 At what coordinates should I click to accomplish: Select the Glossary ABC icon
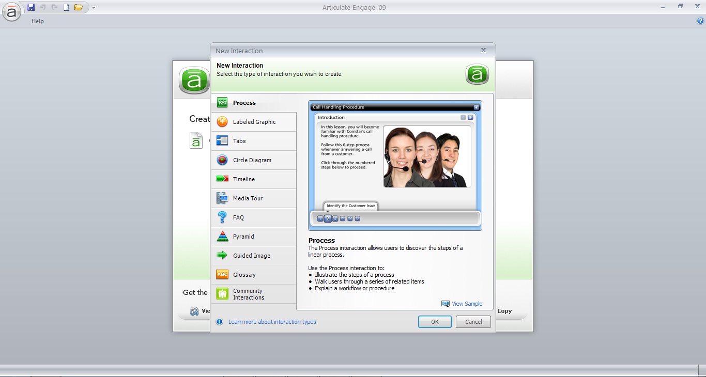222,274
